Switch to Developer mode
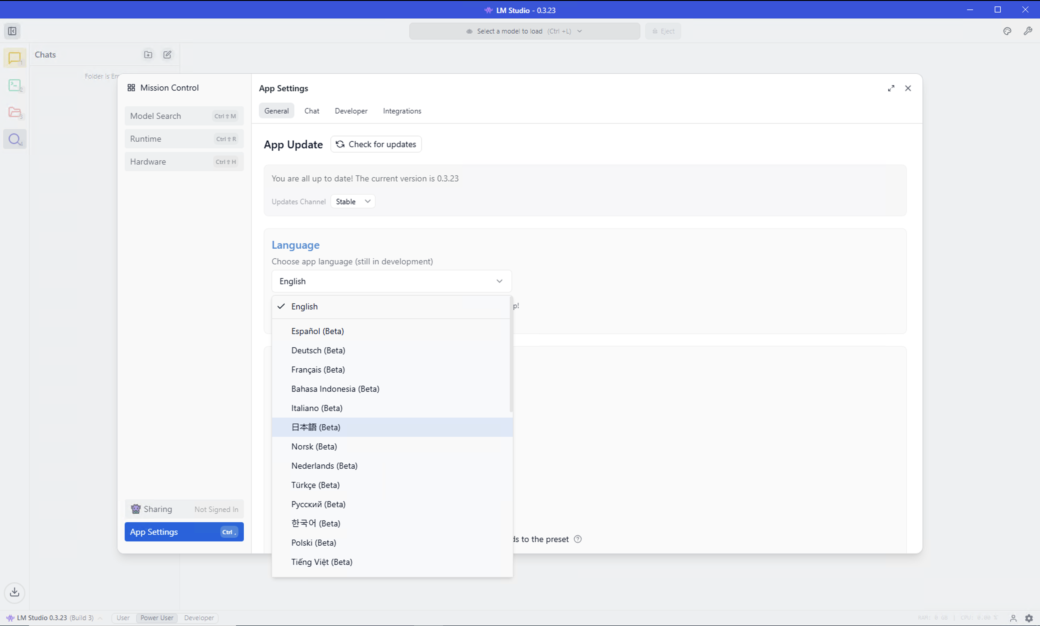 tap(199, 618)
